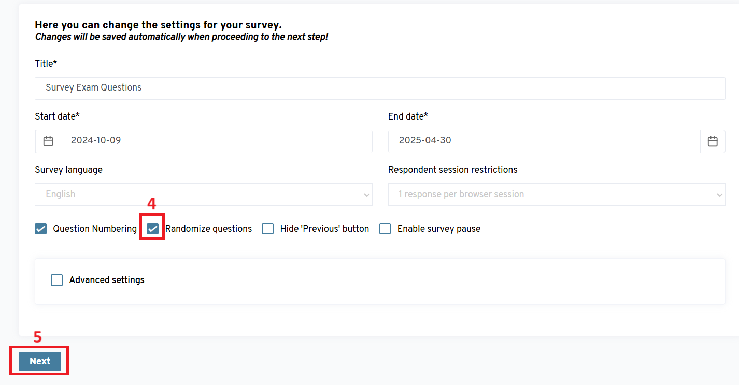Click the 'Question Numbering' label text
739x385 pixels.
pos(95,229)
